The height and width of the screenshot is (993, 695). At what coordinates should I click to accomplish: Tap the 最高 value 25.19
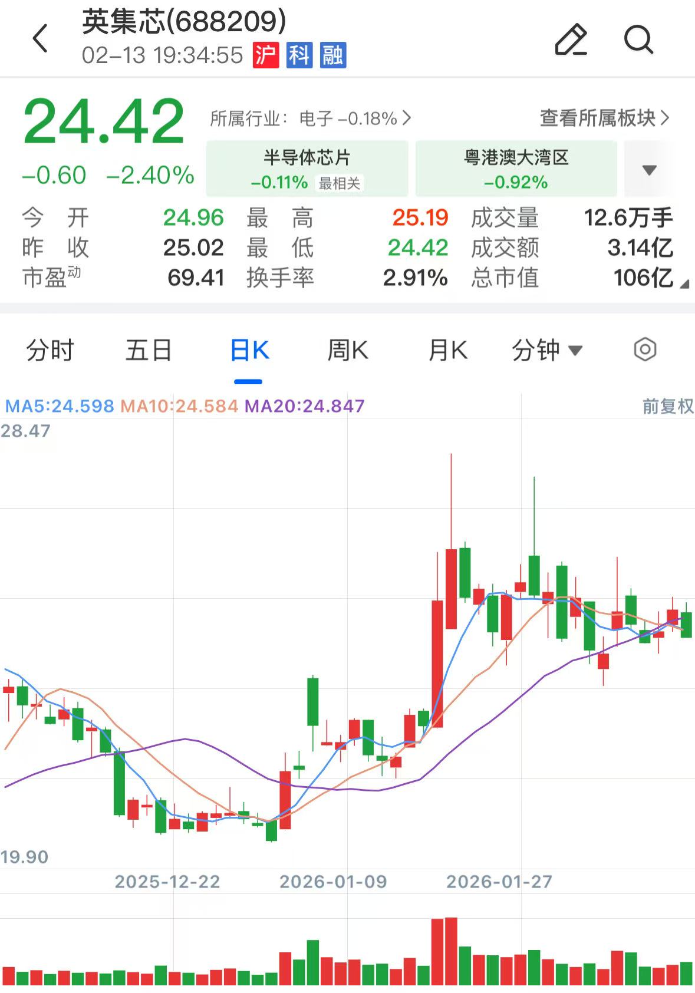coord(420,217)
